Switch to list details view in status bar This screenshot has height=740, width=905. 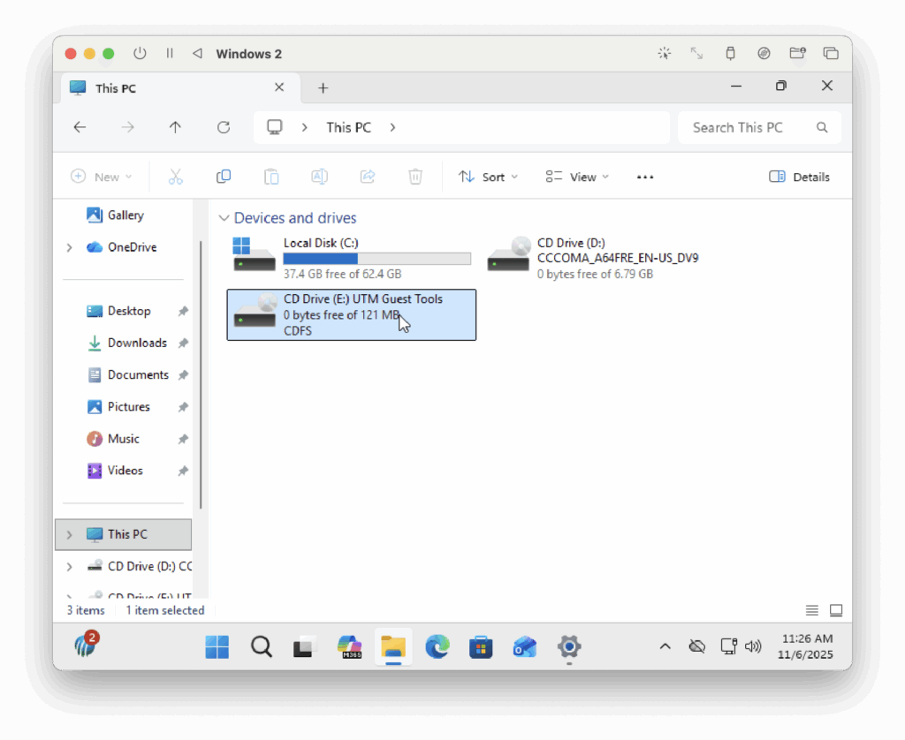coord(812,610)
